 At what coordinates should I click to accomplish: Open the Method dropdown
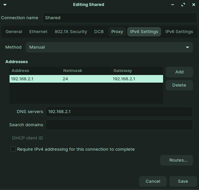109,47
